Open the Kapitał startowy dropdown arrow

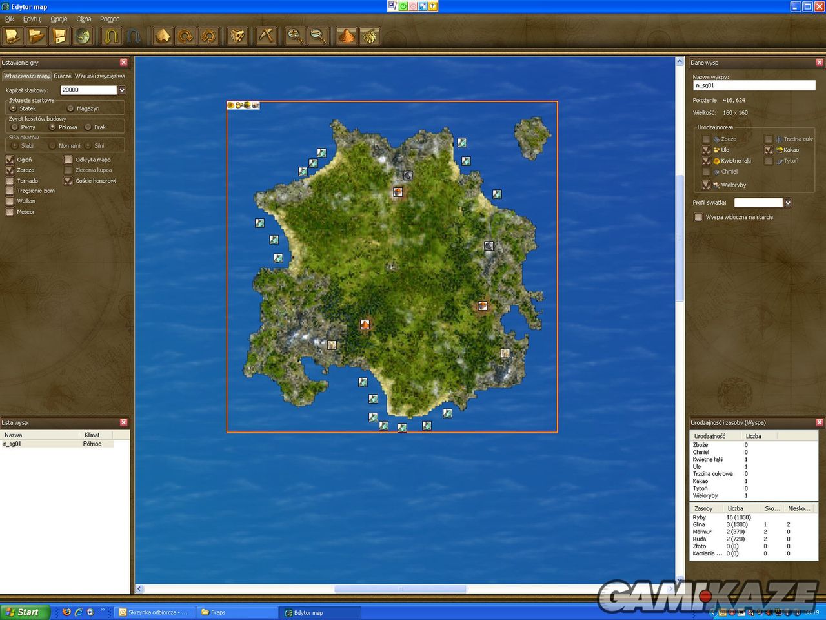click(x=121, y=90)
